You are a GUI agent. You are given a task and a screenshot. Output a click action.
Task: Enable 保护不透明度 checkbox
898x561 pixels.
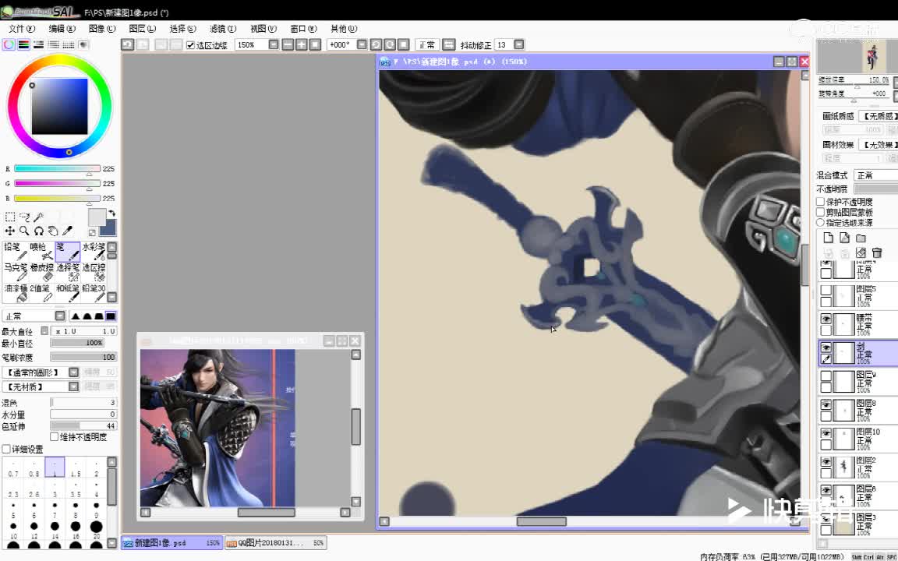pos(821,202)
